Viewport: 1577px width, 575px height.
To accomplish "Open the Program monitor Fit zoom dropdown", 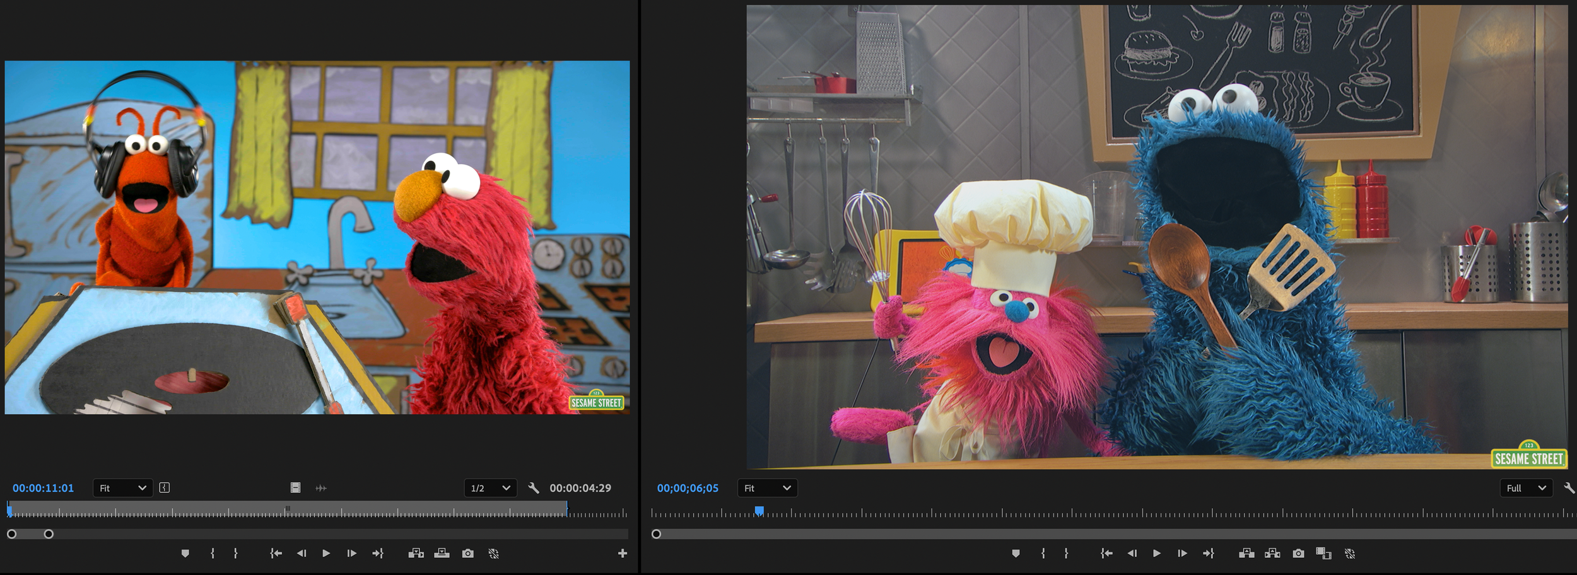I will coord(768,488).
